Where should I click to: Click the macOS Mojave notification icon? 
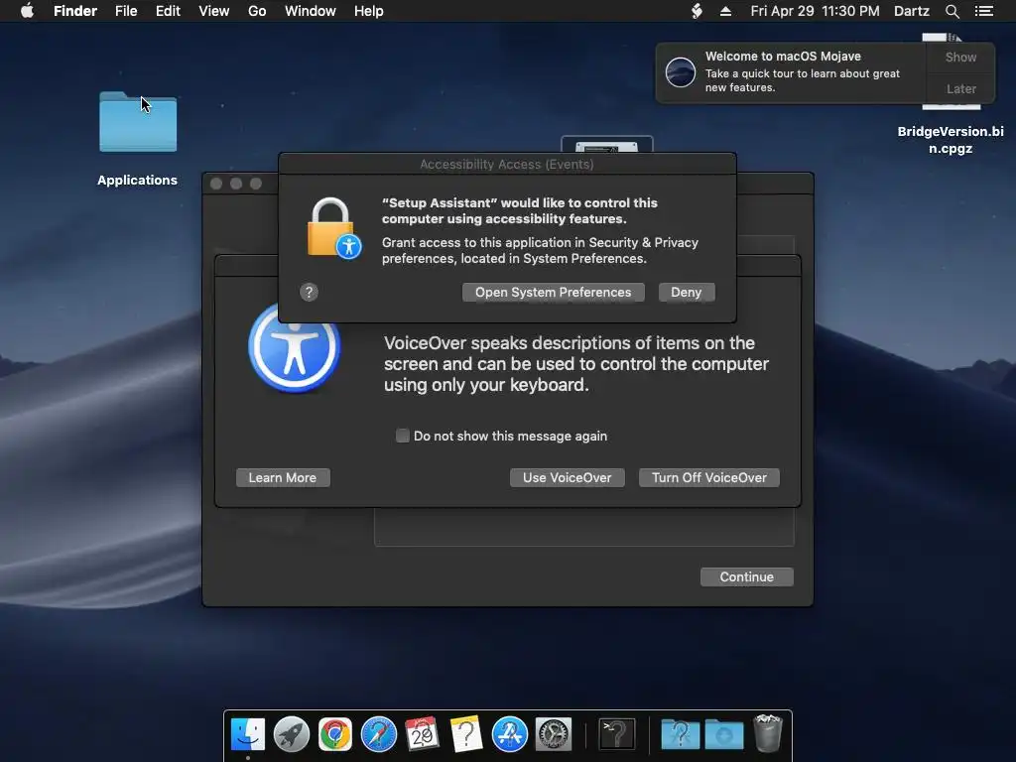coord(681,71)
